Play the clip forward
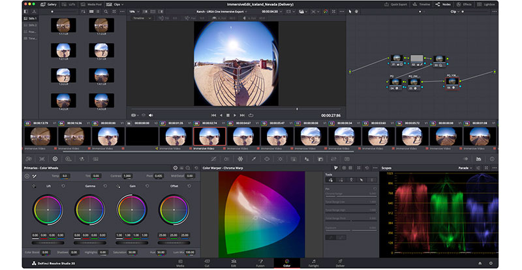The height and width of the screenshot is (270, 522). [x=235, y=115]
